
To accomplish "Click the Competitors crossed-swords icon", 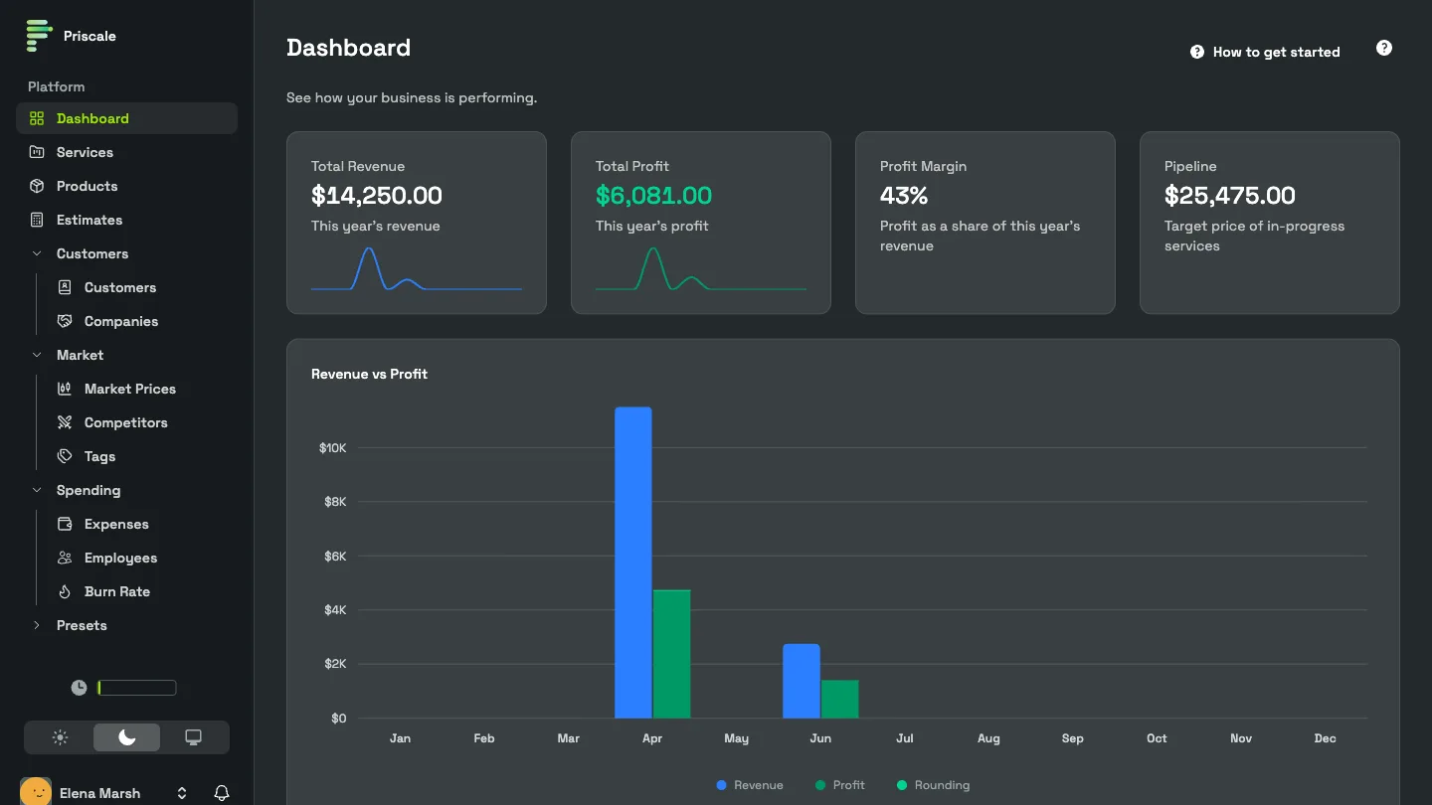I will coord(65,422).
